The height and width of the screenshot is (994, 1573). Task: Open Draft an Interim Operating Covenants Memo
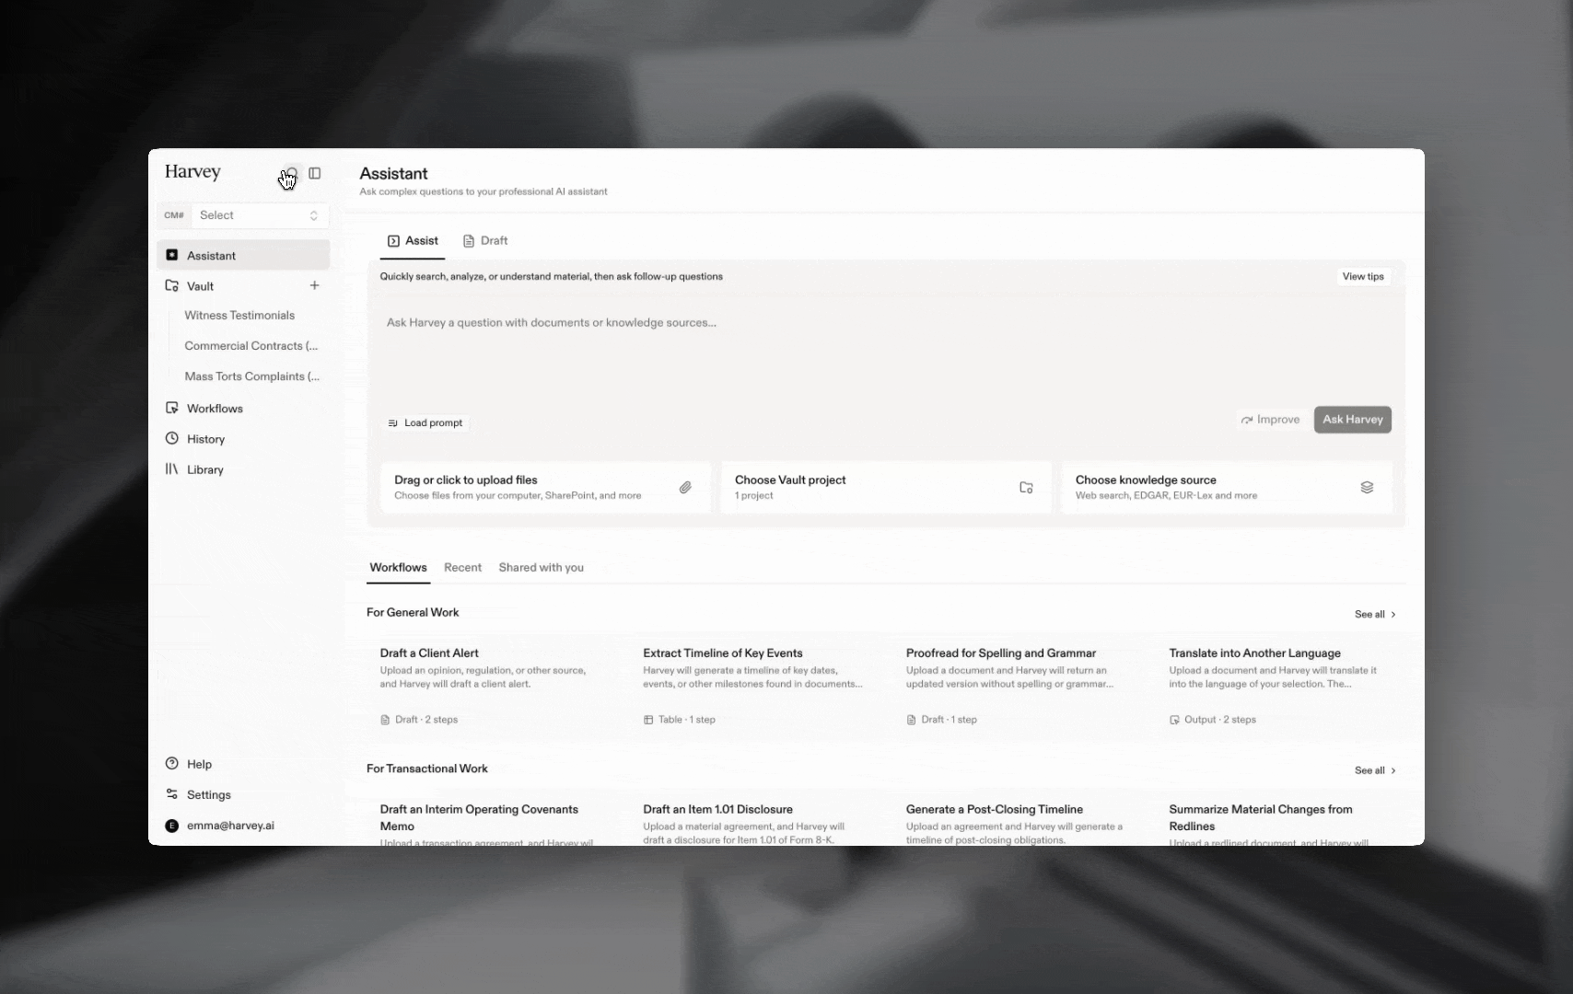pyautogui.click(x=479, y=817)
